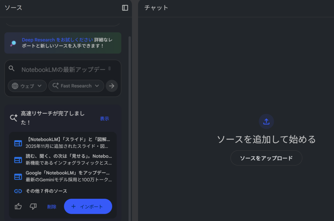This screenshot has width=334, height=221.
Task: Click the thumbs down feedback icon
Action: coord(33,206)
